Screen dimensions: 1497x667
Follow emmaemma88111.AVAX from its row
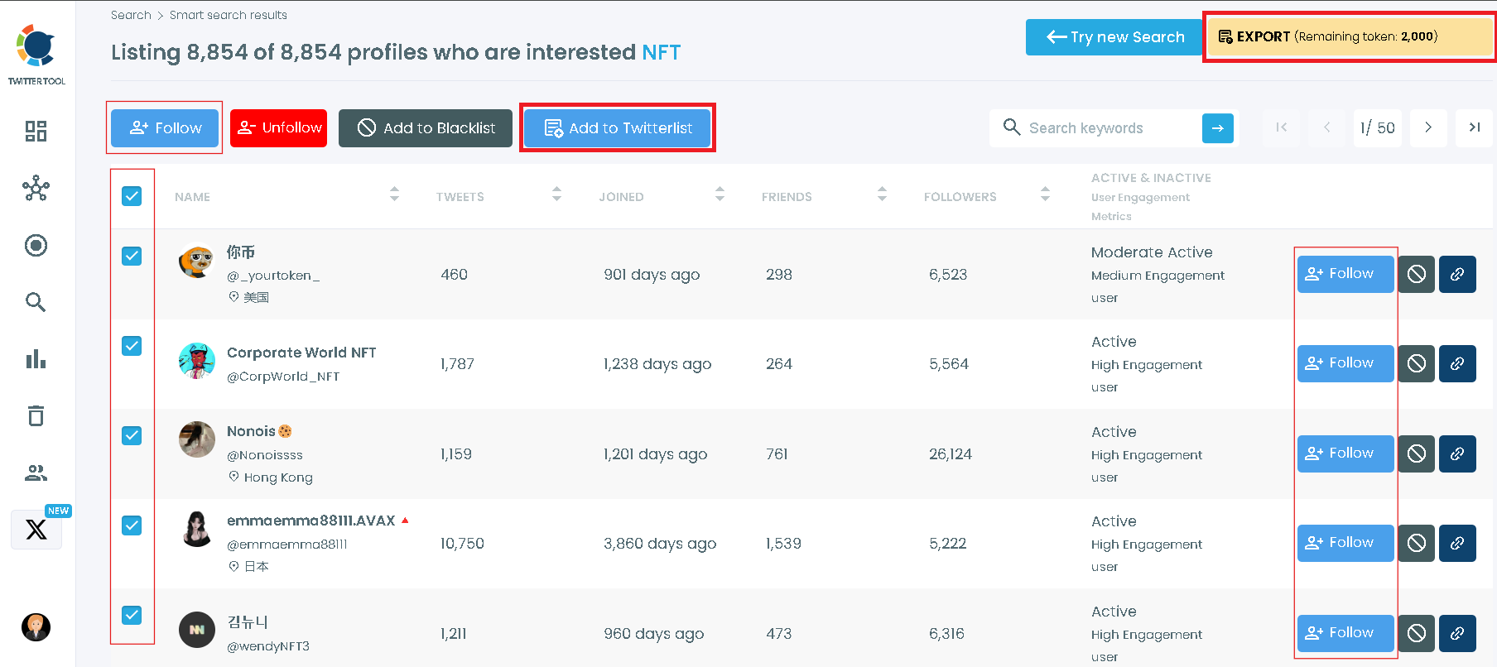tap(1345, 543)
